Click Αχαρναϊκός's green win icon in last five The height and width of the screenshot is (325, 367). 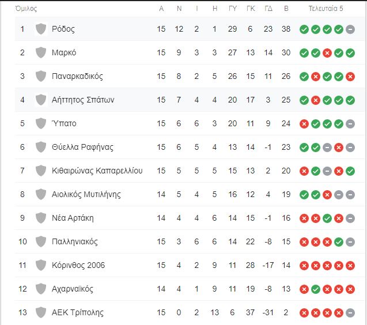(x=316, y=289)
